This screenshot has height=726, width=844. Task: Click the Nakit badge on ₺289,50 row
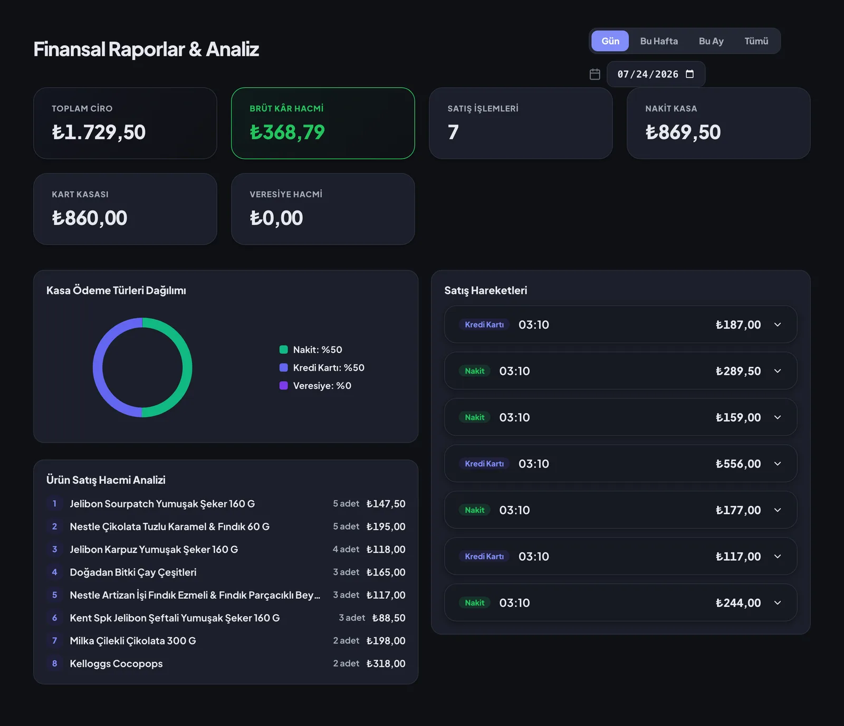pos(474,371)
